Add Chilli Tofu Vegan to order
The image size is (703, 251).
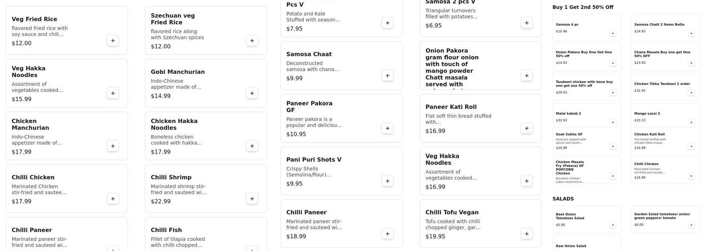pyautogui.click(x=526, y=234)
